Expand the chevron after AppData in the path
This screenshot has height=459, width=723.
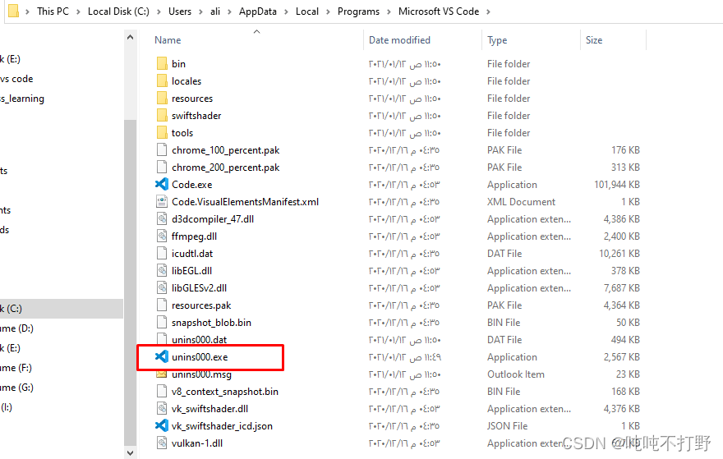tap(286, 11)
